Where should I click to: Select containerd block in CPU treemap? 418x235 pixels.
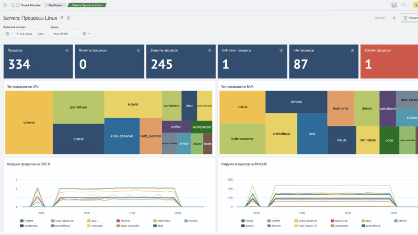[172, 105]
